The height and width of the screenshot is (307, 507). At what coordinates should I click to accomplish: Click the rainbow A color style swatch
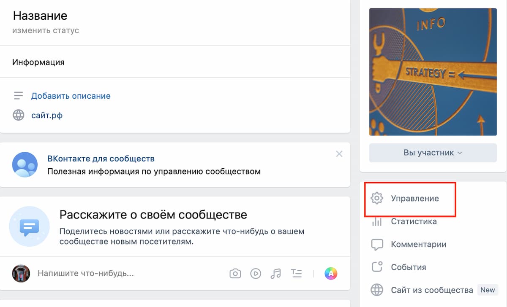[331, 273]
